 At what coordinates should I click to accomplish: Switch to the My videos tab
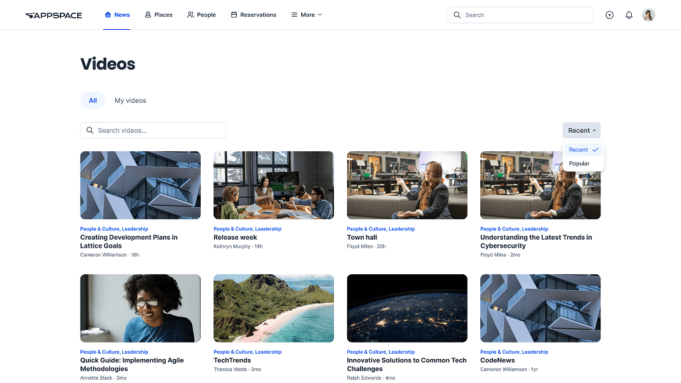(130, 100)
